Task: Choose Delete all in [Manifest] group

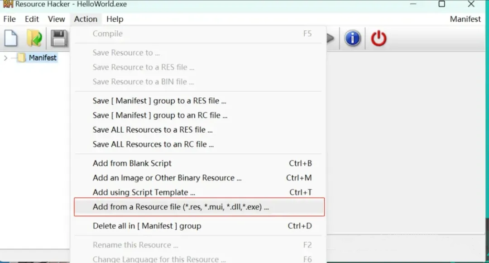Action: [x=199, y=226]
